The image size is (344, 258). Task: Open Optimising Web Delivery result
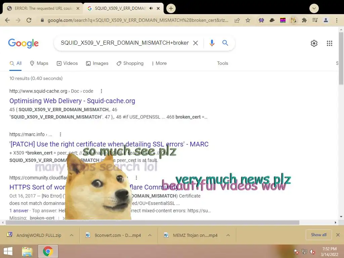pos(72,101)
